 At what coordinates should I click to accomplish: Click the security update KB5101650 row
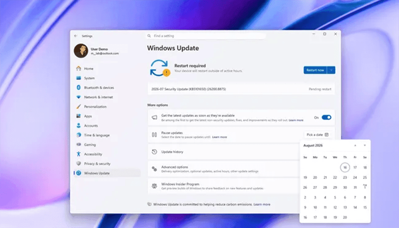click(241, 89)
